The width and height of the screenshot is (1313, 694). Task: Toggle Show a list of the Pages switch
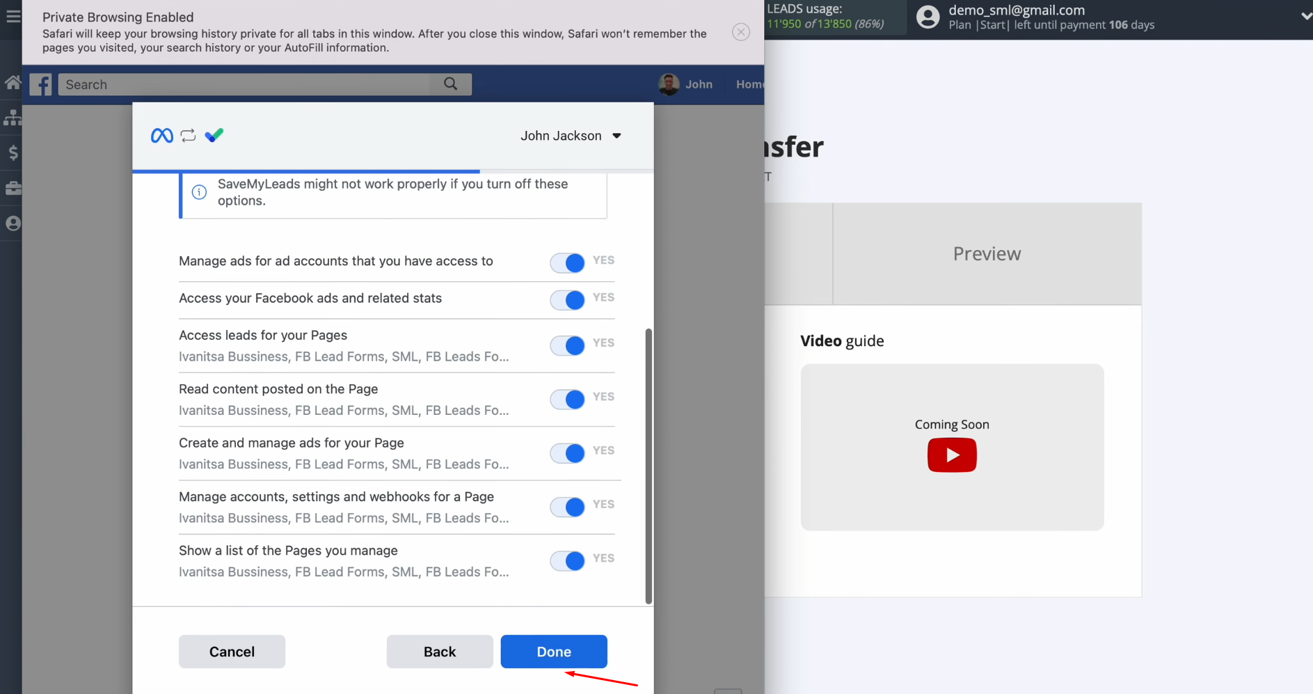point(568,560)
